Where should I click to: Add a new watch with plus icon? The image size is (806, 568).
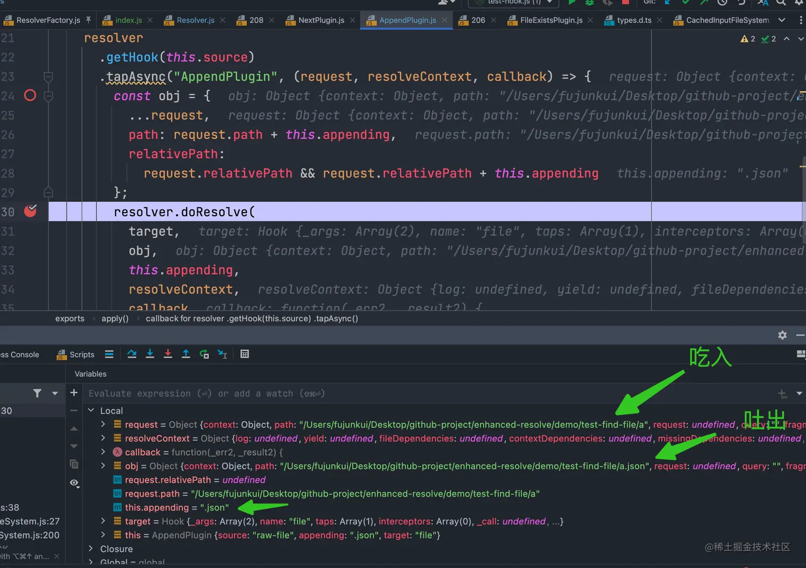[74, 393]
